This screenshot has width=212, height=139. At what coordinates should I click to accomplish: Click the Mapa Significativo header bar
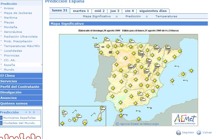(x=129, y=24)
